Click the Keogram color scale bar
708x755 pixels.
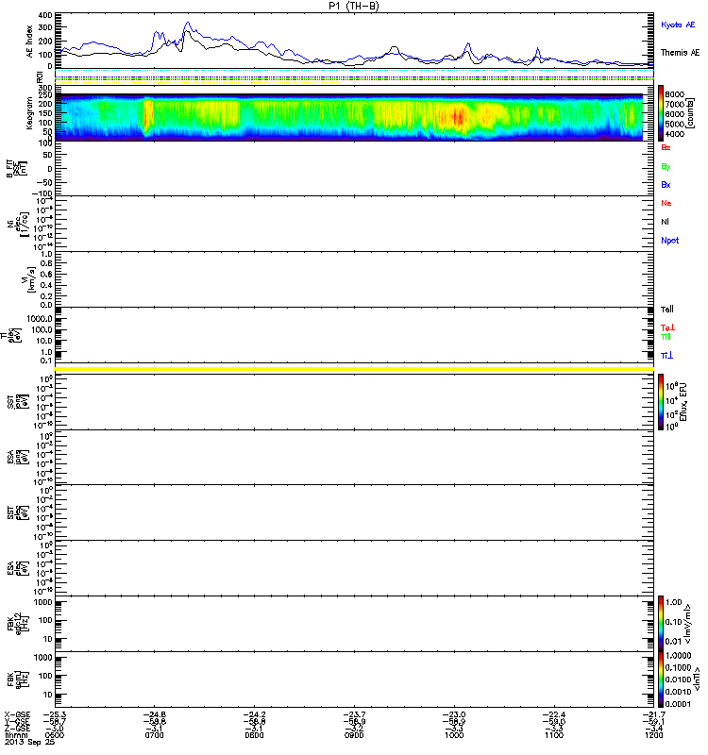pos(662,112)
